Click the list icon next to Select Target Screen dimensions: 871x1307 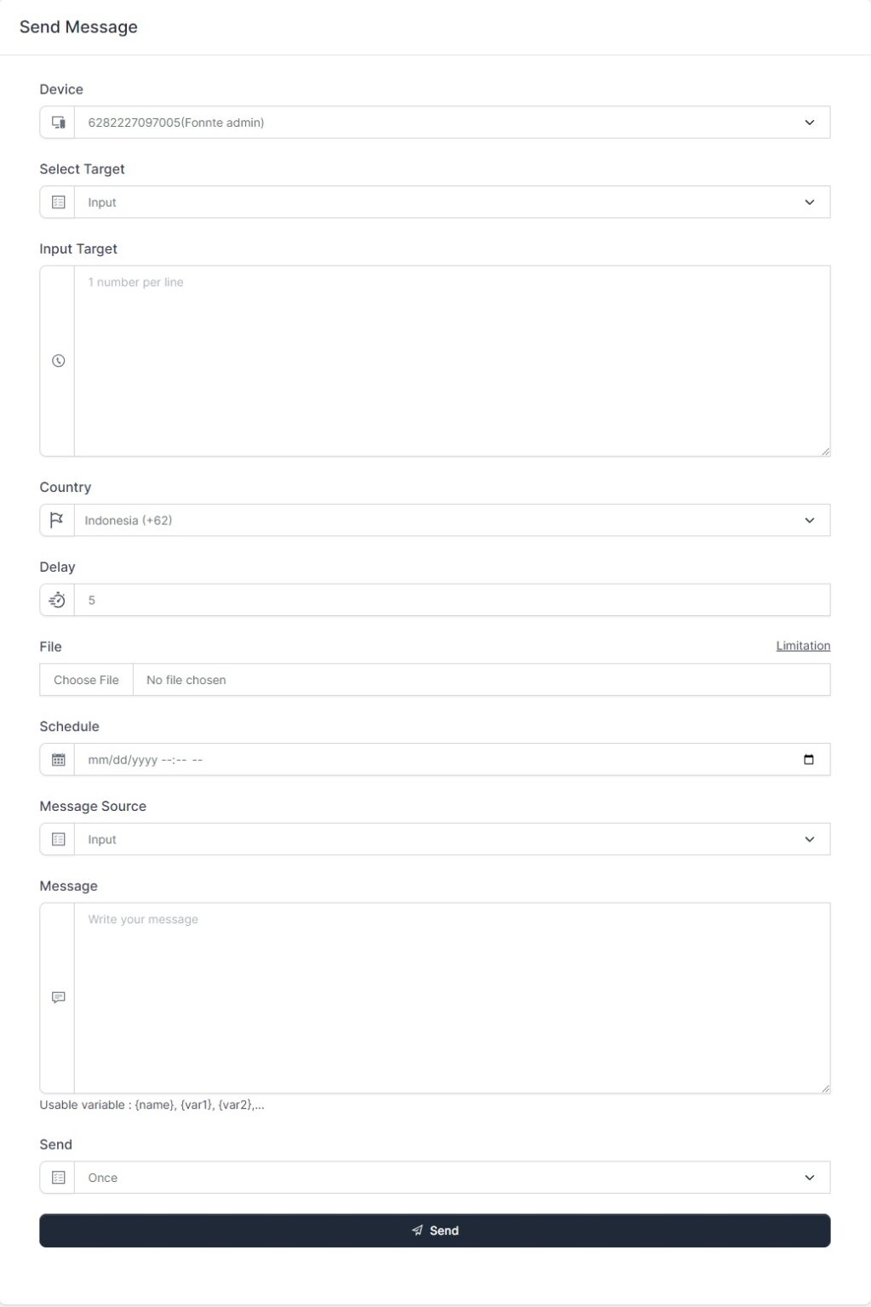pos(57,202)
